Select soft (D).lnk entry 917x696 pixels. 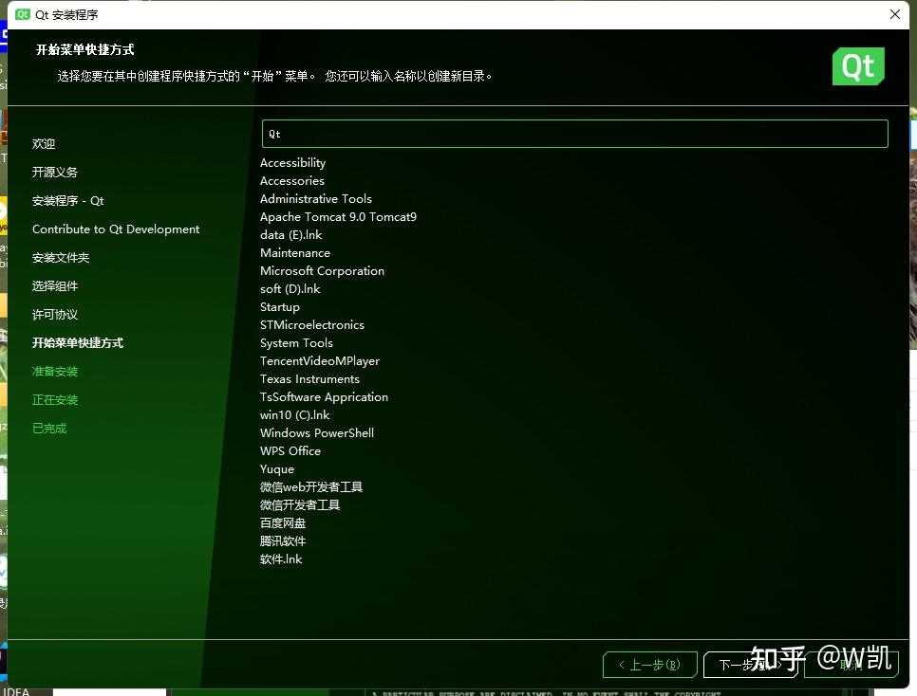tap(290, 289)
